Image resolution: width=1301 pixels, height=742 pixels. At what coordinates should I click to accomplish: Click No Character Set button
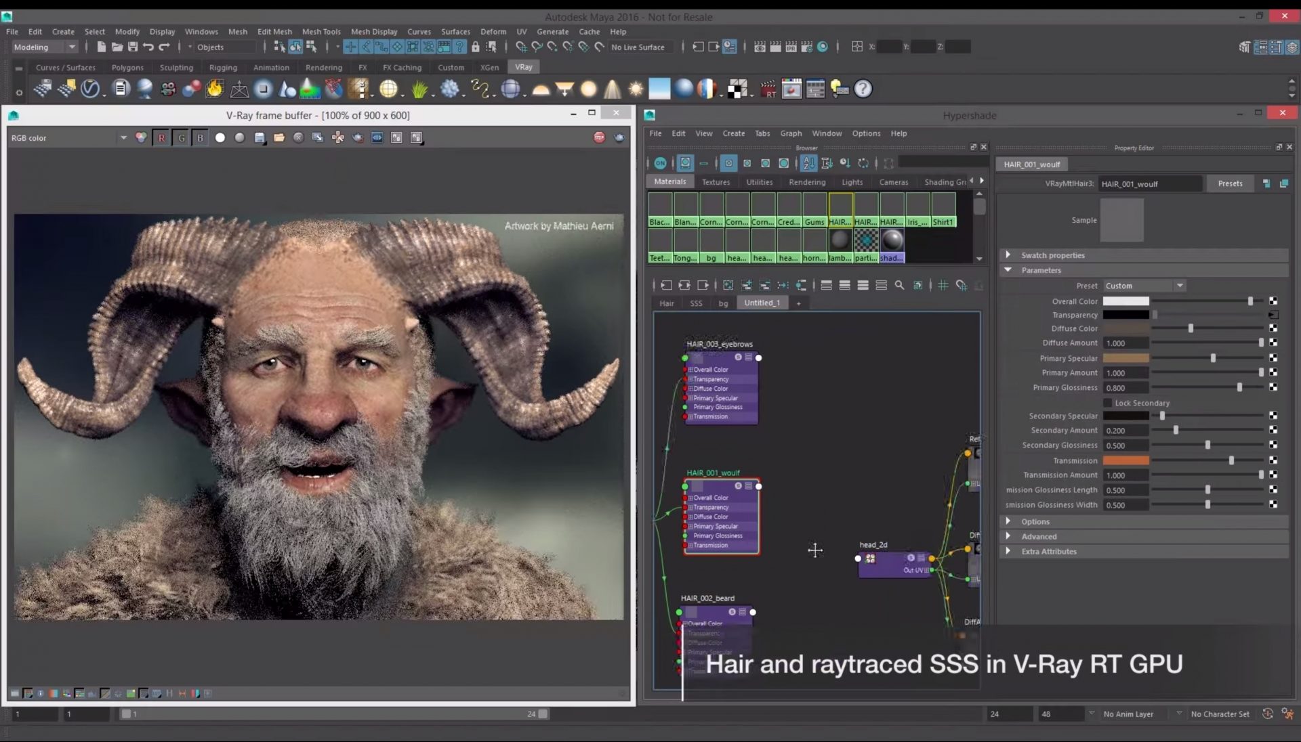[x=1220, y=714]
